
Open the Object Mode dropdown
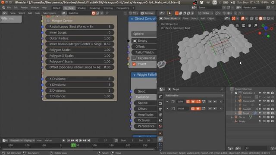click(170, 18)
